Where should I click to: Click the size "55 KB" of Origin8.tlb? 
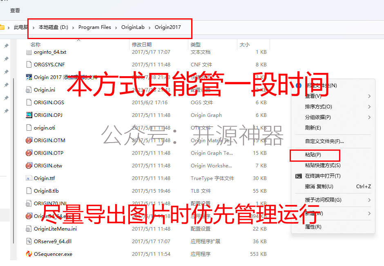tap(260, 191)
